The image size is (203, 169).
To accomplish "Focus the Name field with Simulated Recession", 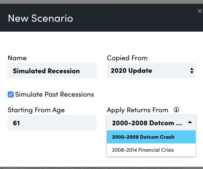I will [52, 71].
